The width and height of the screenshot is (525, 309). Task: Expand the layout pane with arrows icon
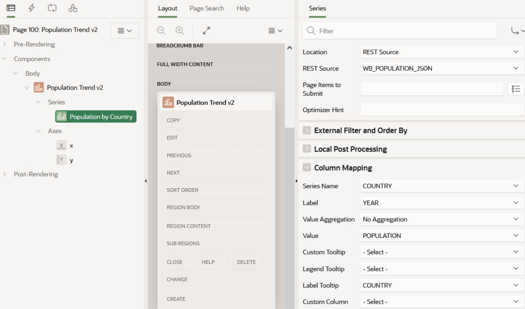pos(206,31)
